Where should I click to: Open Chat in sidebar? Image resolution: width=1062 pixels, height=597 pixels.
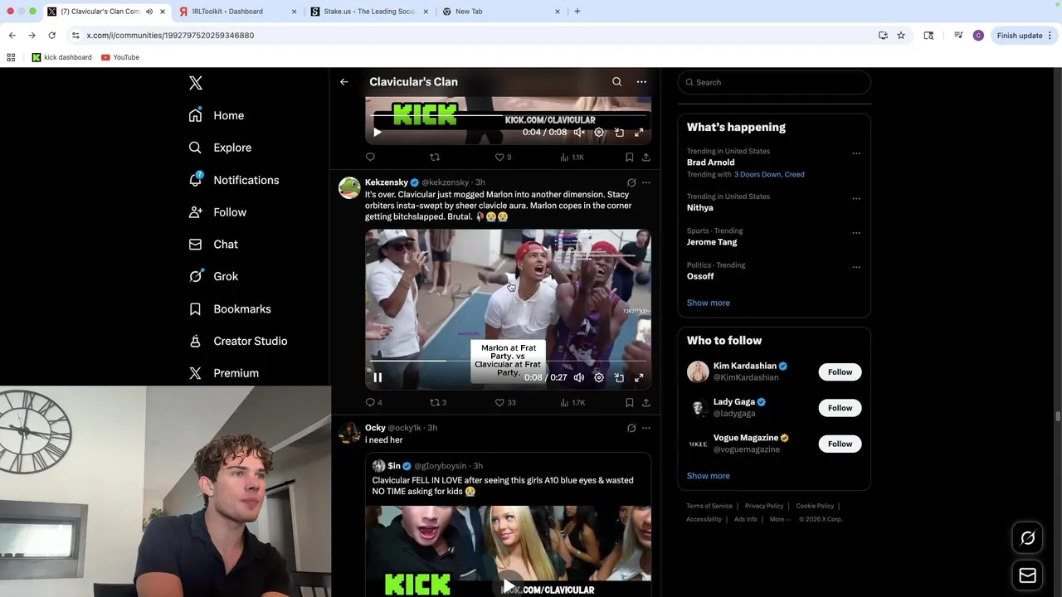click(213, 245)
